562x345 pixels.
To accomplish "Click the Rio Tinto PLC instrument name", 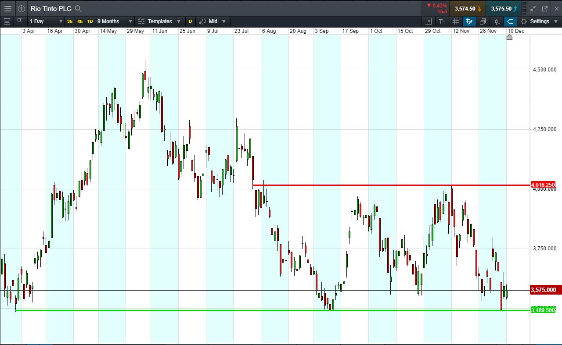I will click(51, 8).
